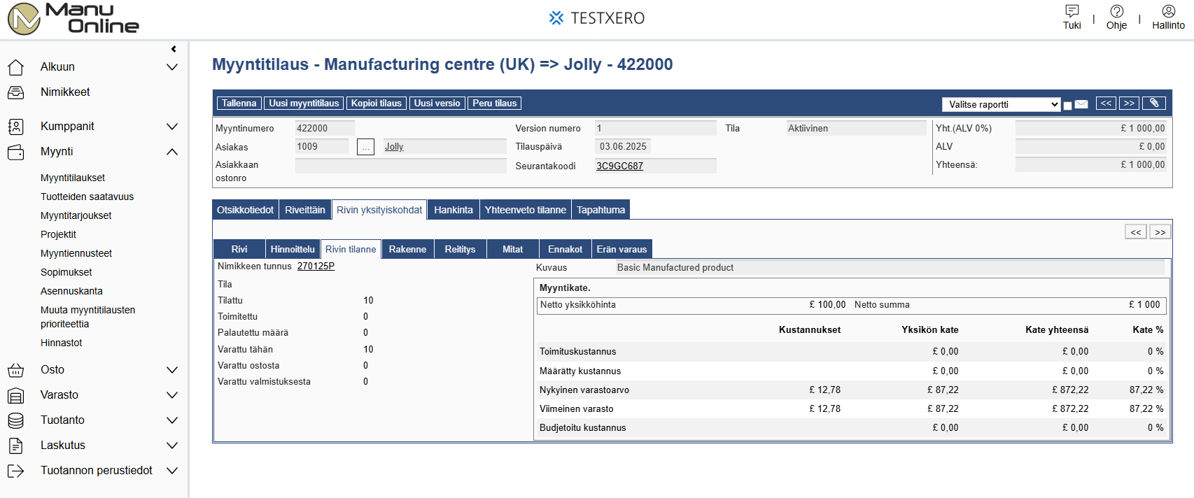Image resolution: width=1194 pixels, height=498 pixels.
Task: Go to next order in blue toolbar
Action: (x=1129, y=104)
